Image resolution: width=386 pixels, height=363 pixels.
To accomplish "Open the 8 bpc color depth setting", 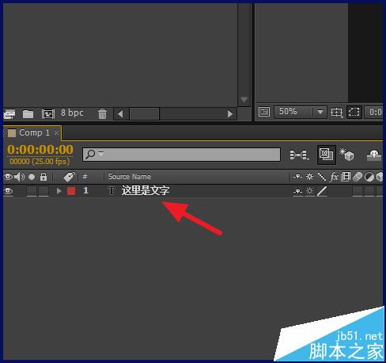I will click(x=72, y=113).
